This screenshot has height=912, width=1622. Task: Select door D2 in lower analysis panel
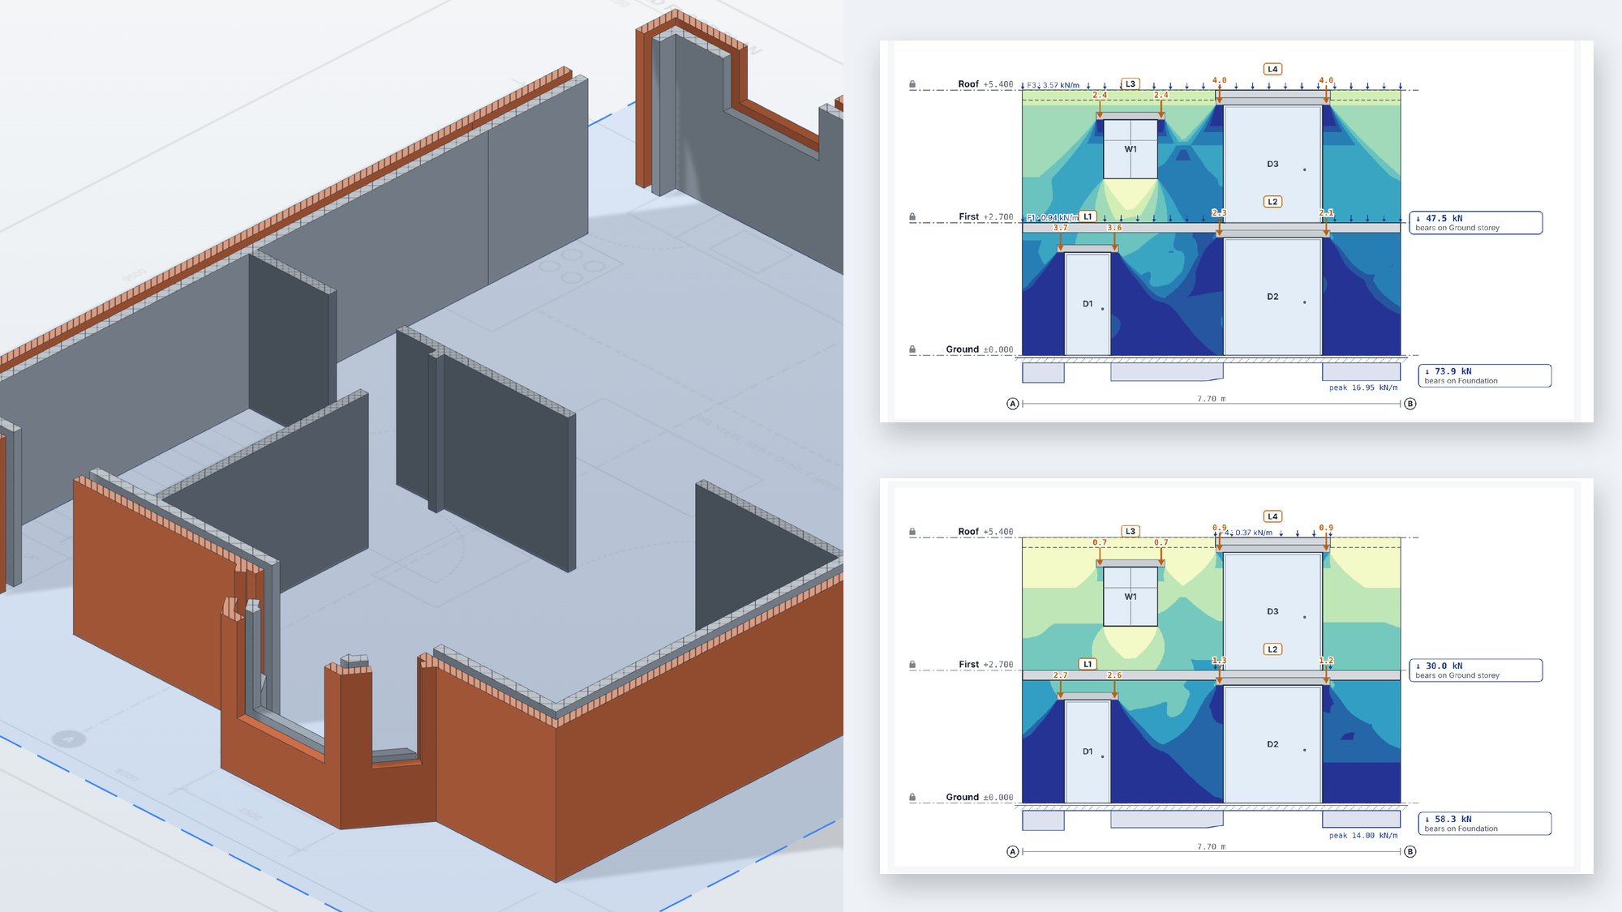click(1272, 744)
